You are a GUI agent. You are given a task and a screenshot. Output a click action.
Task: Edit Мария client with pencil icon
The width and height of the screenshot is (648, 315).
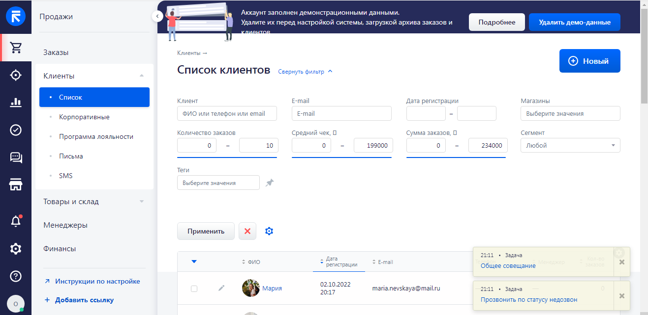coord(221,288)
